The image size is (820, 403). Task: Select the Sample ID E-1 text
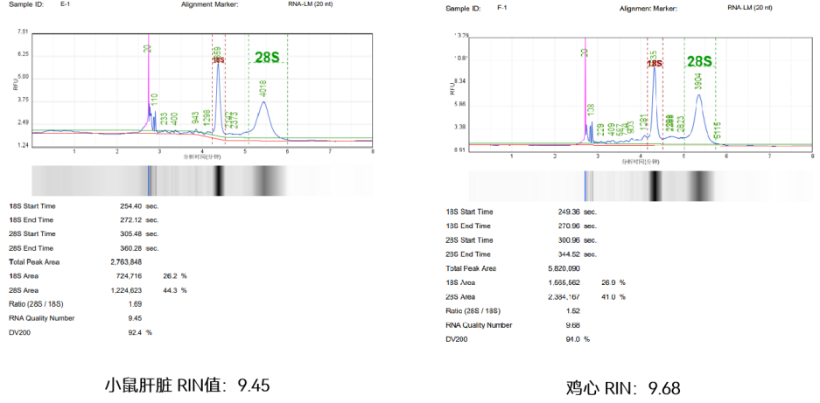66,4
